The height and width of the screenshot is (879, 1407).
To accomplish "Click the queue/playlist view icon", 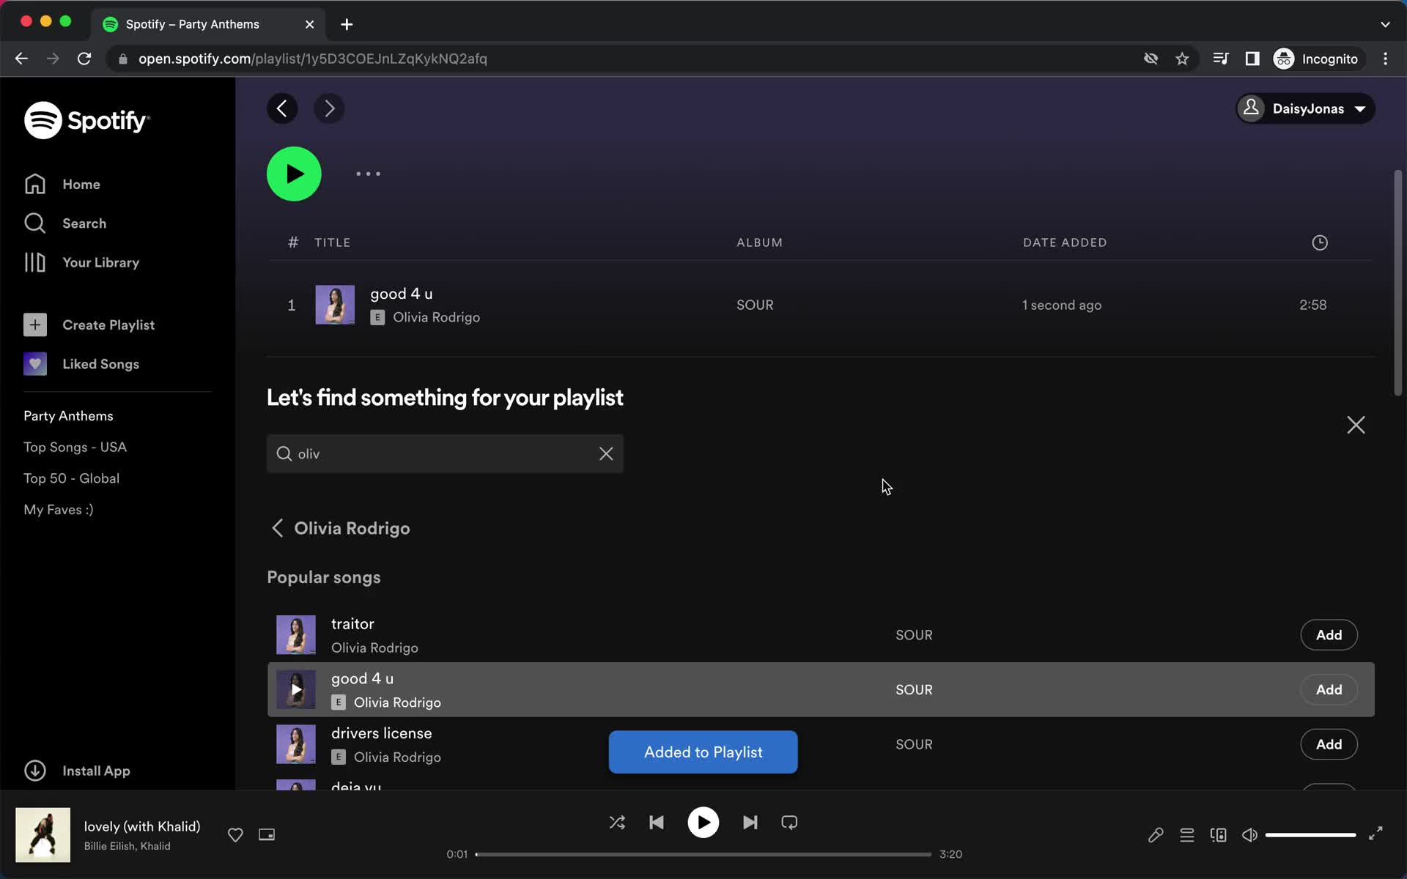I will point(1188,834).
